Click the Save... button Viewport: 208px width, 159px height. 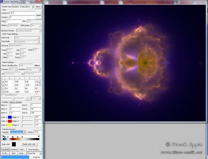click(x=22, y=153)
